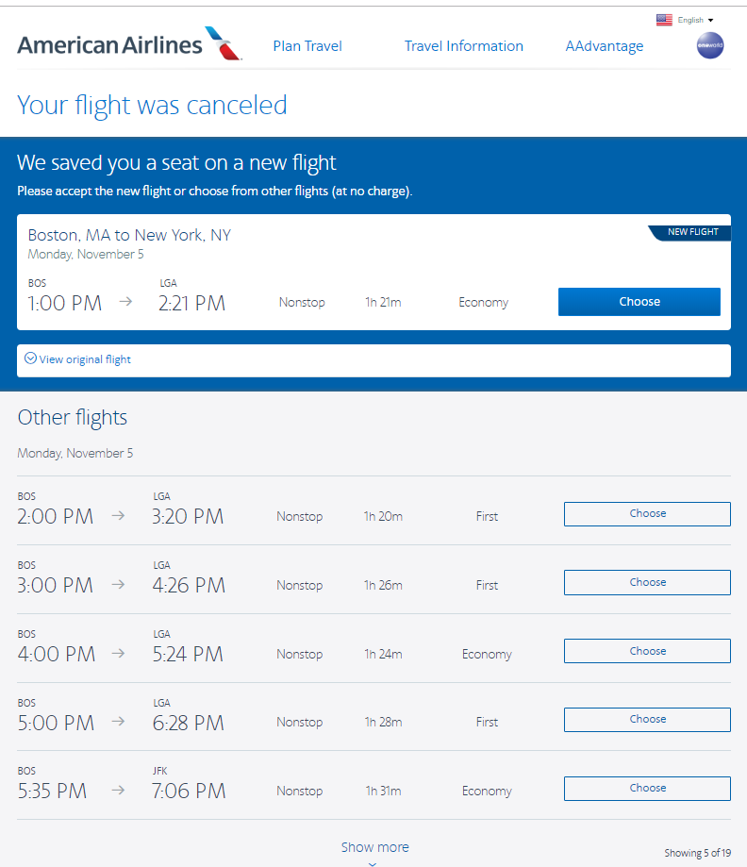Click the circled chevron beside View original flight
Viewport: 747px width, 867px height.
[x=30, y=358]
